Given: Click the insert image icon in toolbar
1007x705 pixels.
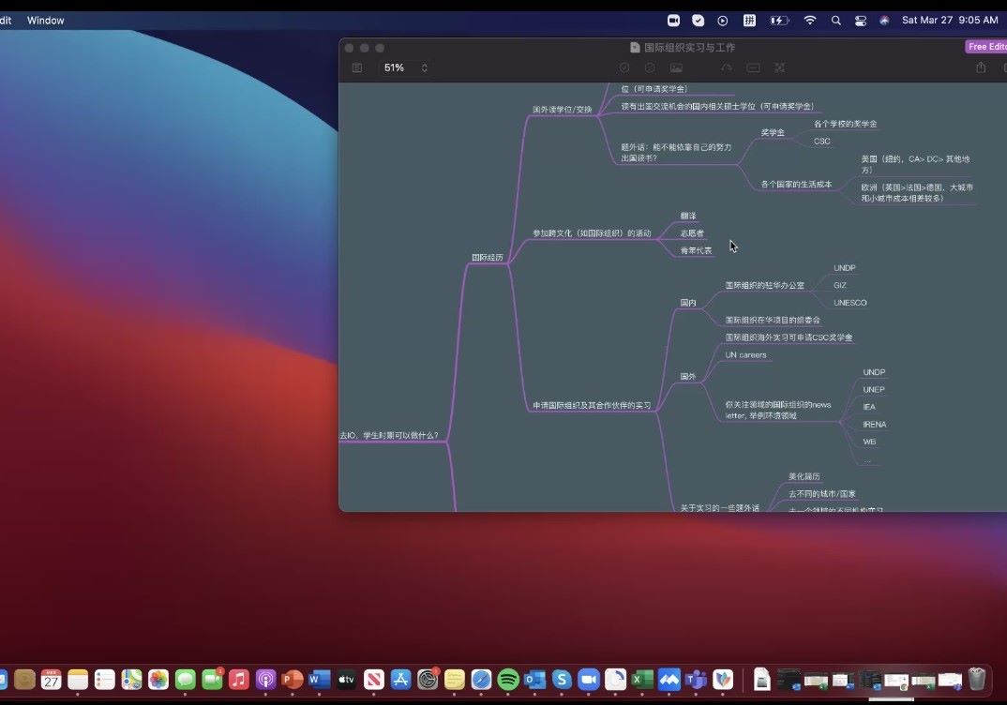Looking at the screenshot, I should coord(676,67).
